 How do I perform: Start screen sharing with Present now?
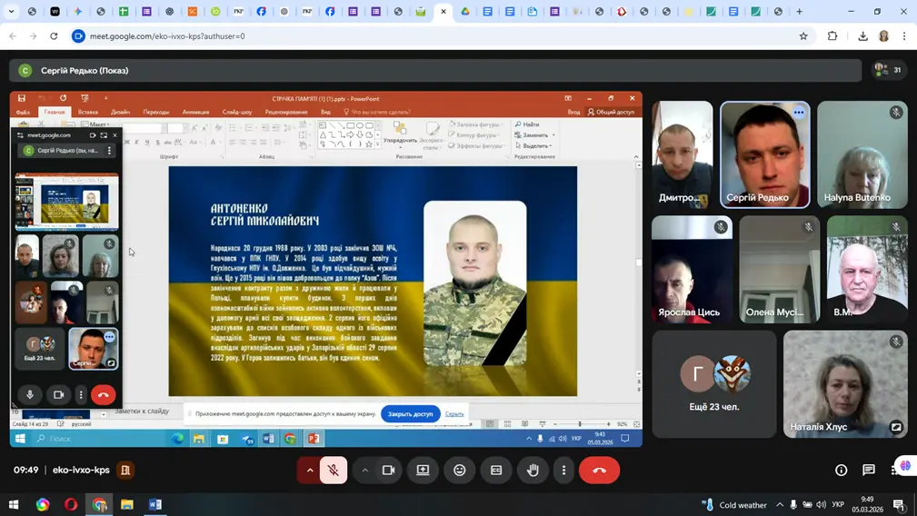click(424, 470)
